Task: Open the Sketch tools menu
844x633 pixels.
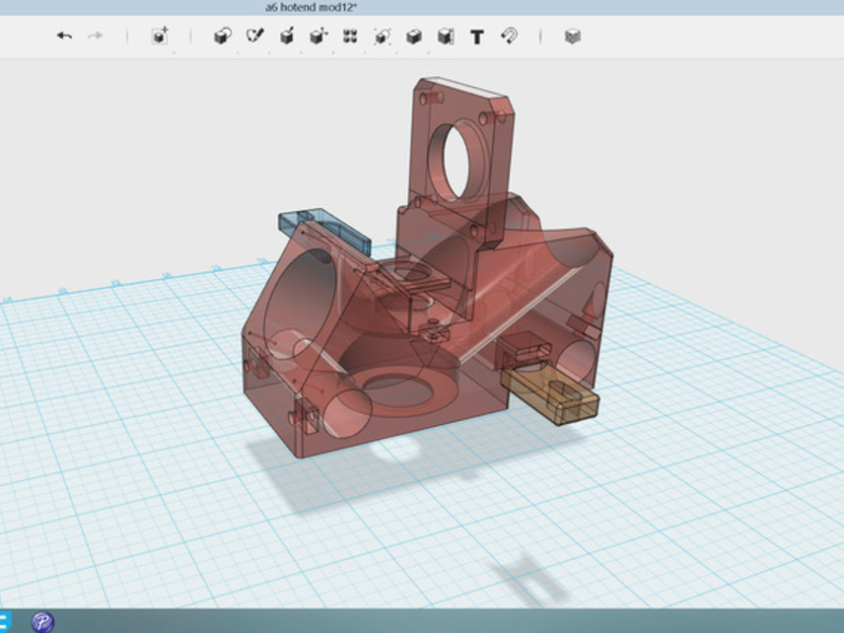Action: point(254,36)
